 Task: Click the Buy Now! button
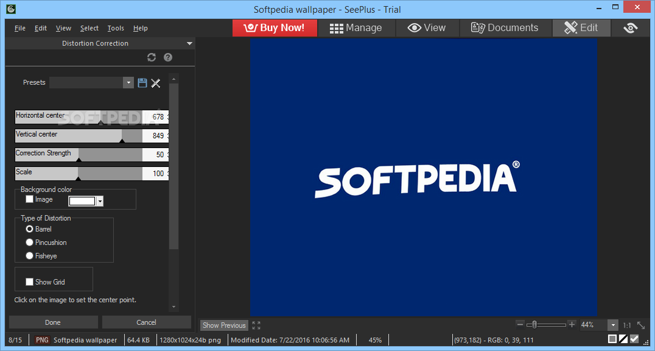point(275,28)
